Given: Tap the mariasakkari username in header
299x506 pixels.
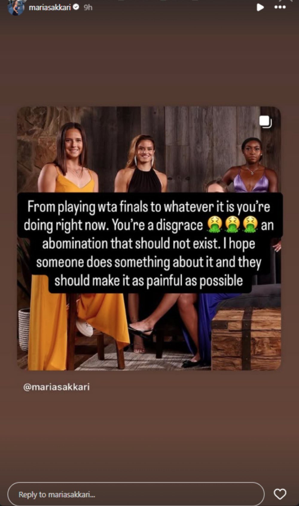Looking at the screenshot, I should [x=50, y=7].
